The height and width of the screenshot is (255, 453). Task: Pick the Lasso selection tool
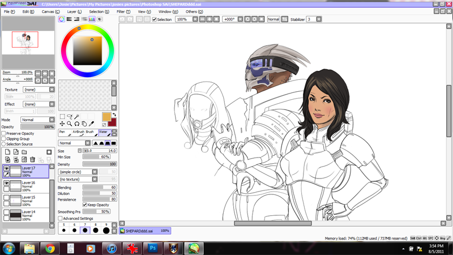(69, 117)
